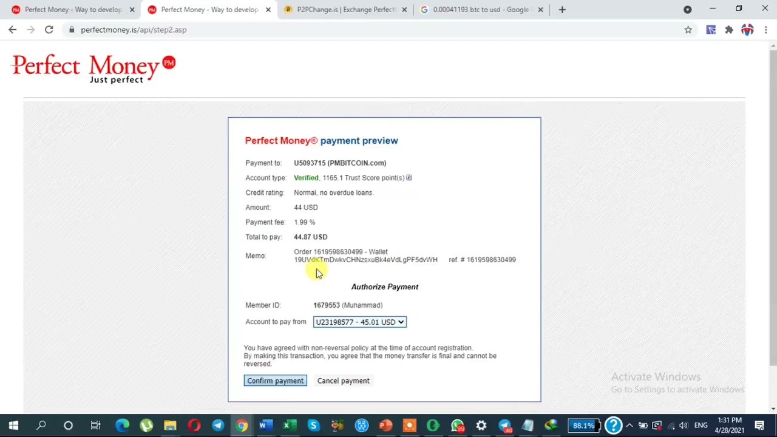
Task: Reload the Perfect Money page
Action: (49, 30)
